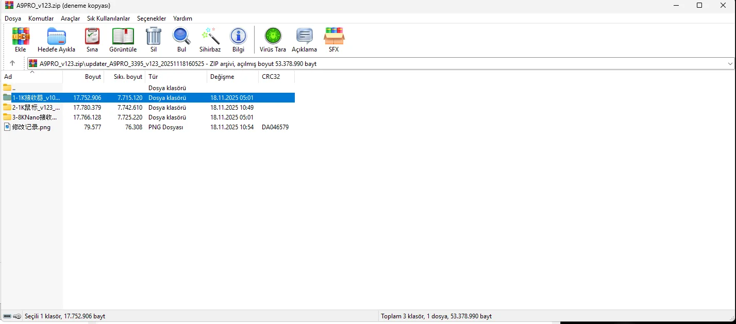The image size is (736, 324).
Task: Sort by the Değişme column header
Action: click(x=232, y=76)
